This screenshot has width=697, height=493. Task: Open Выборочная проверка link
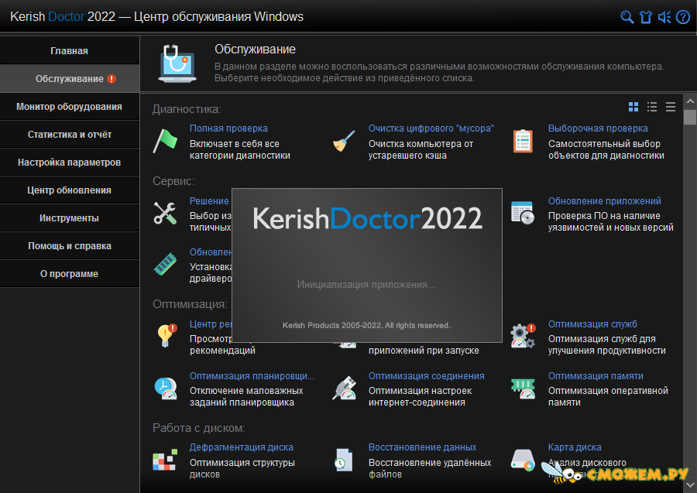point(598,128)
